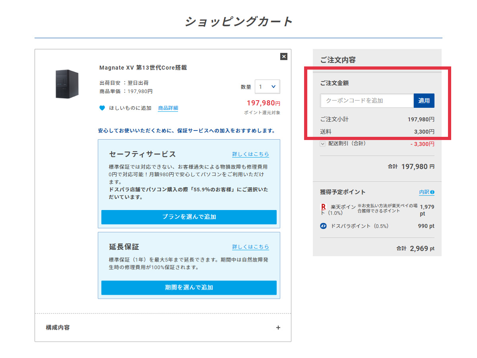Click the 期間を選んで追加 button
Image resolution: width=477 pixels, height=358 pixels.
tap(189, 288)
